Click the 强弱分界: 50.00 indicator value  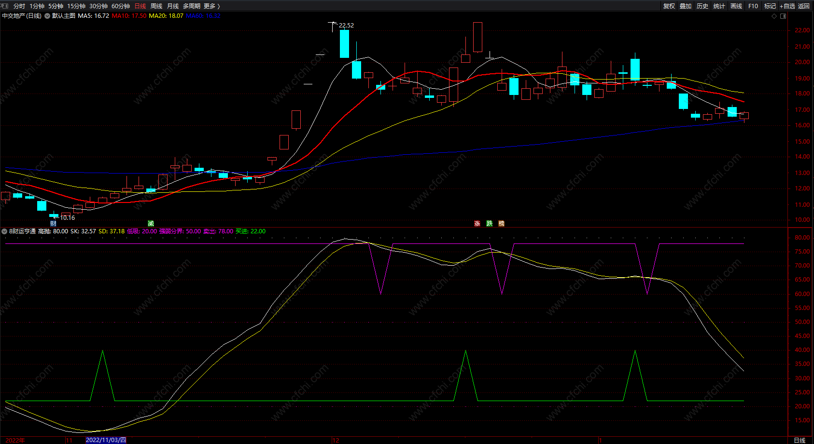[180, 231]
